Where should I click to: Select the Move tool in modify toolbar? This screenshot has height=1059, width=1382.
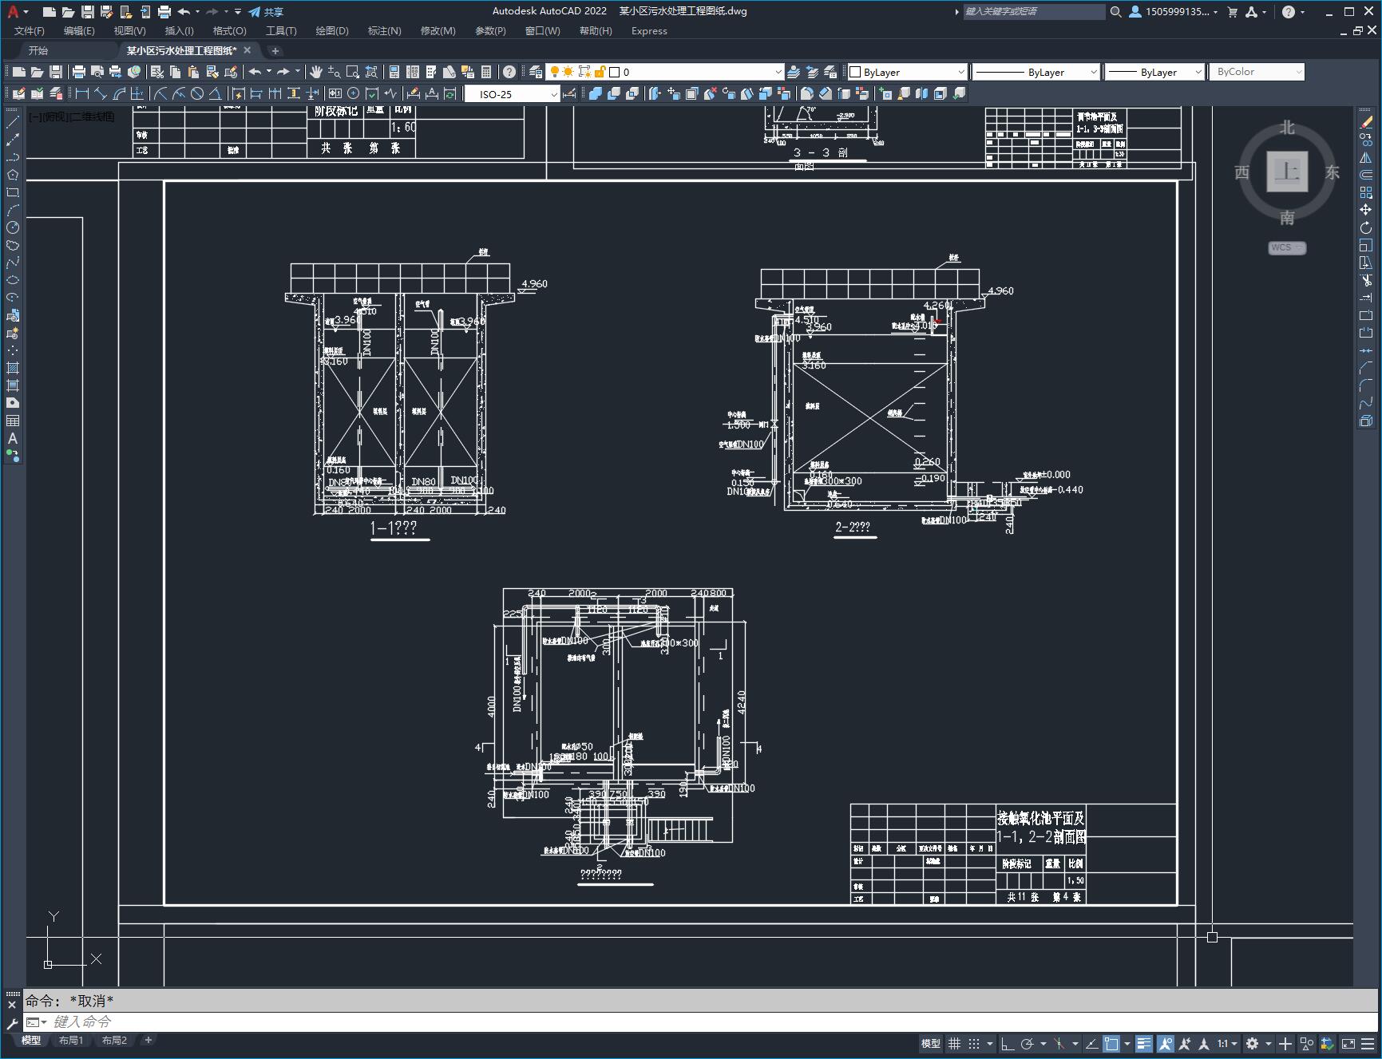tap(1366, 210)
